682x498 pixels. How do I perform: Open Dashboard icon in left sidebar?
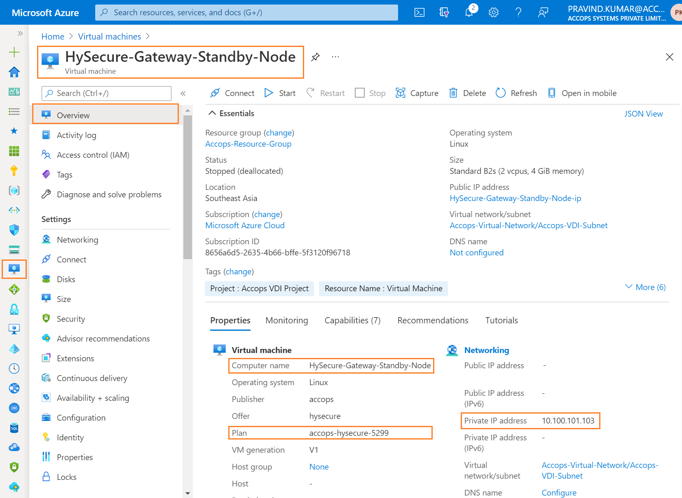[14, 91]
